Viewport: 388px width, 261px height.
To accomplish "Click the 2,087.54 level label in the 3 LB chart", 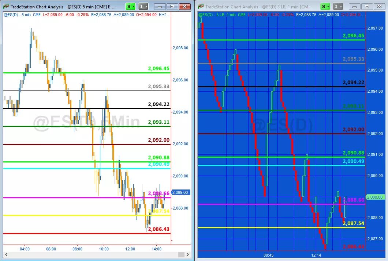I will [353, 223].
